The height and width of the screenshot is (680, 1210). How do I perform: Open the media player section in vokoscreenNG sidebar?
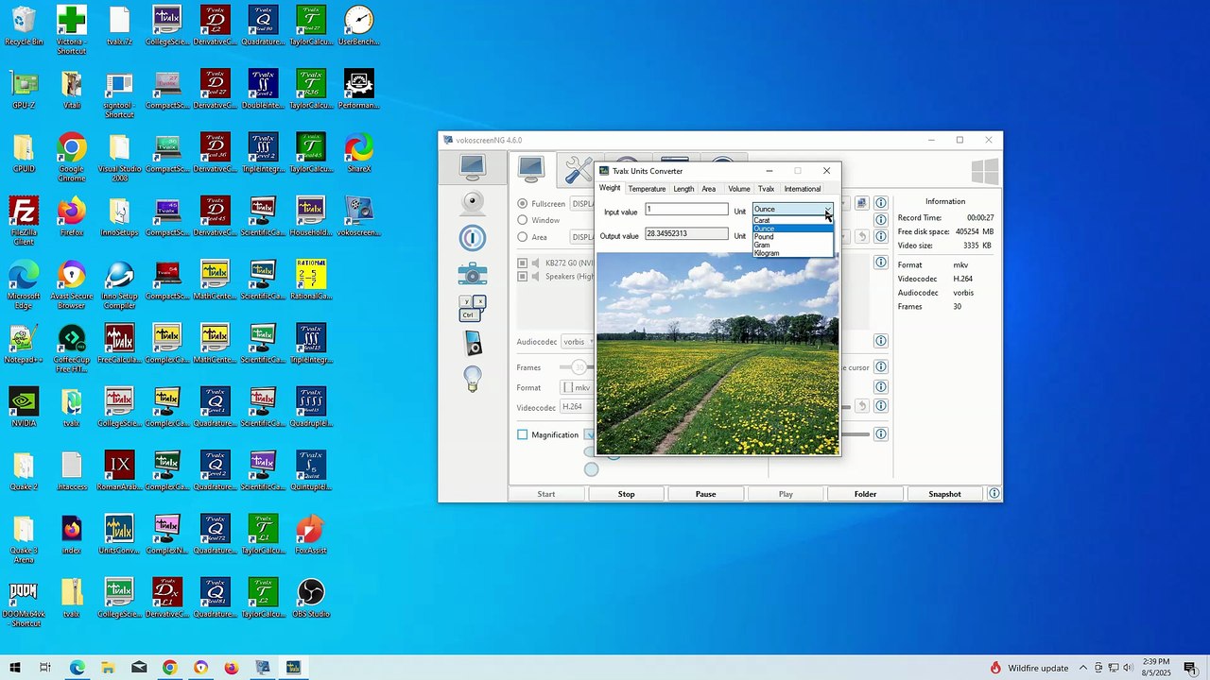click(x=473, y=343)
